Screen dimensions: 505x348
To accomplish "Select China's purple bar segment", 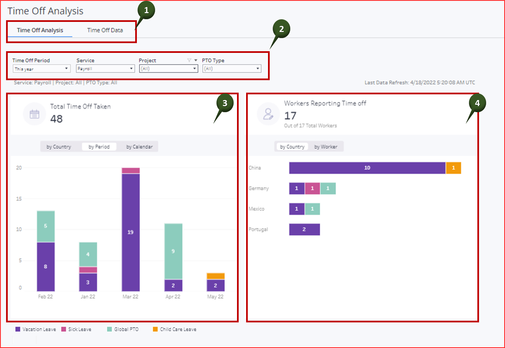I will [367, 167].
